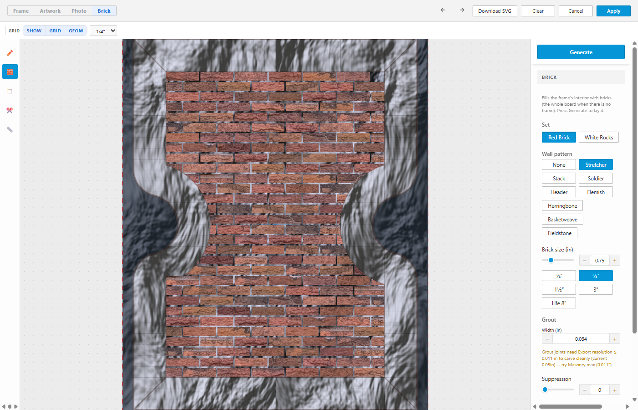Select the Herringbone wall pattern

click(562, 205)
